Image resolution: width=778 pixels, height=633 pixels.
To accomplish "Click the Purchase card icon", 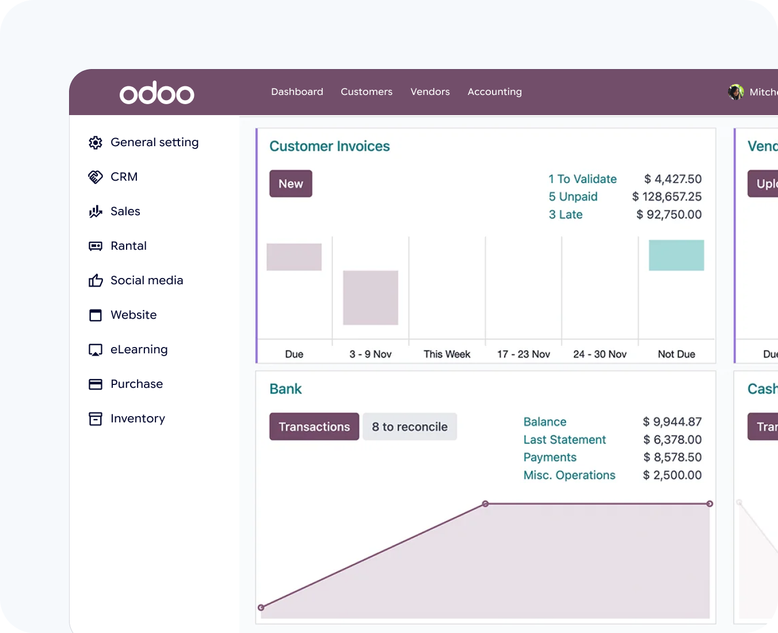I will [x=96, y=384].
